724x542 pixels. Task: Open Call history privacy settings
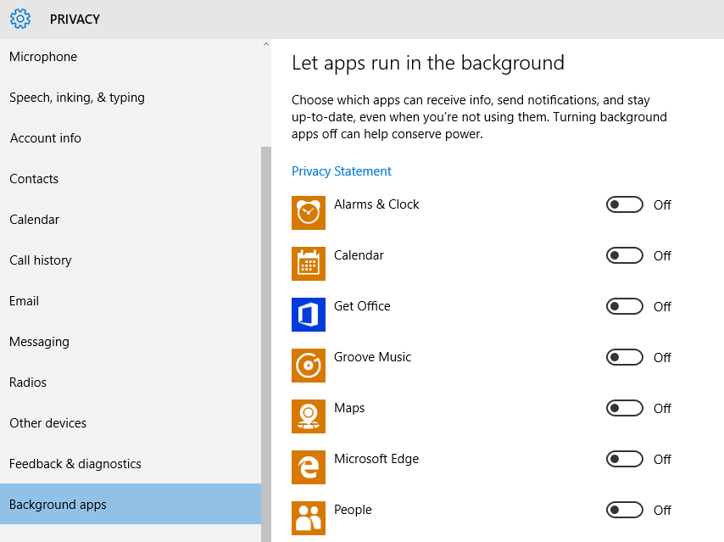[41, 260]
